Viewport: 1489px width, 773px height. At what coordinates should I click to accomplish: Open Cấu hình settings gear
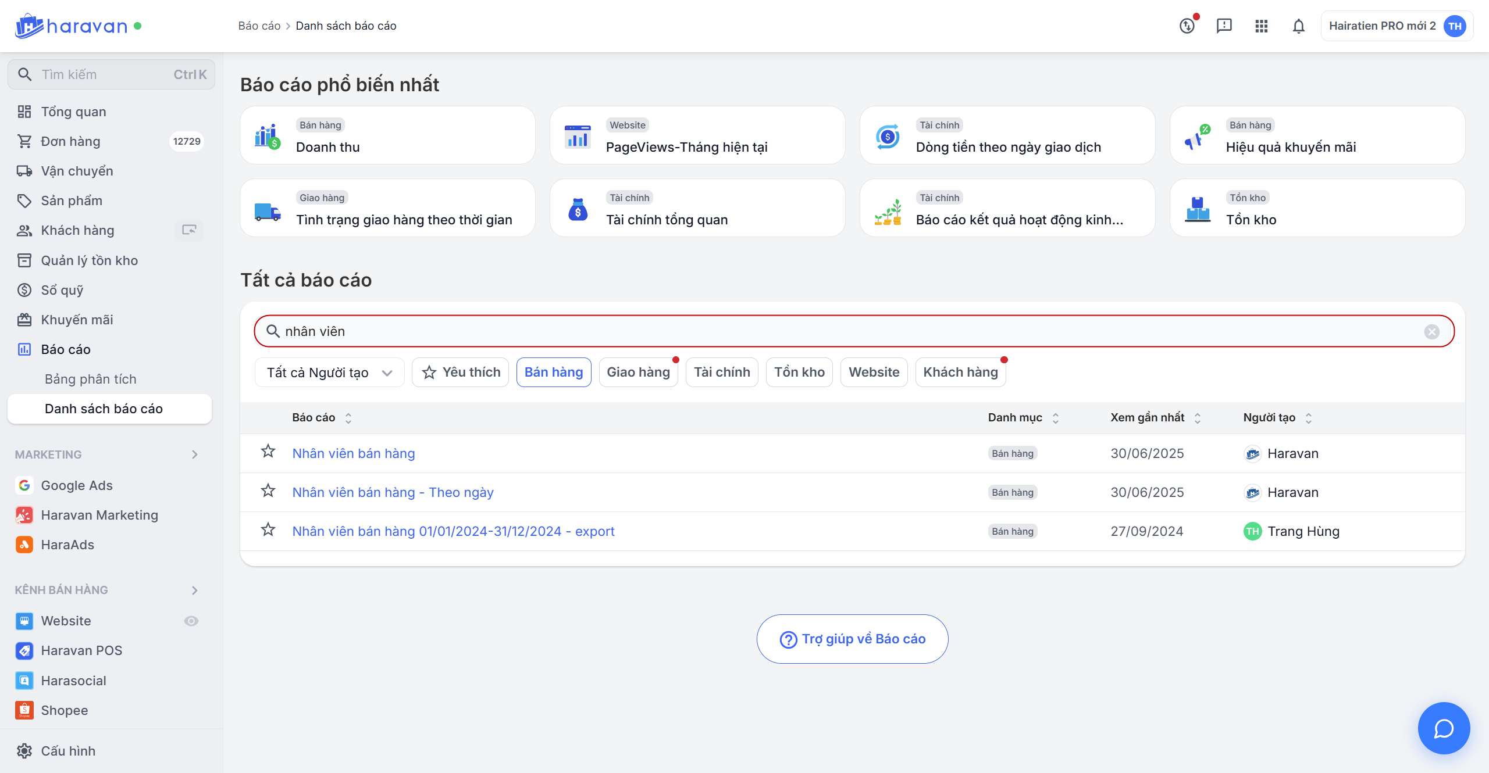coord(24,750)
